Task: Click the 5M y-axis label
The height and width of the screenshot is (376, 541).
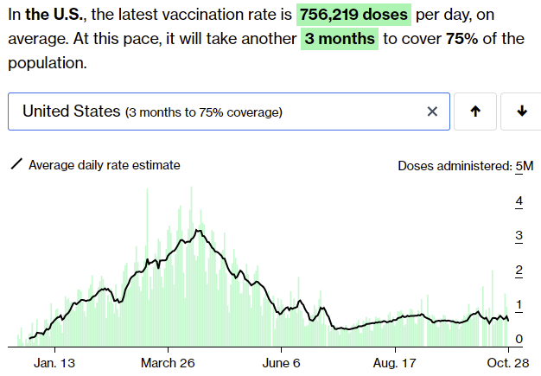Action: (524, 166)
